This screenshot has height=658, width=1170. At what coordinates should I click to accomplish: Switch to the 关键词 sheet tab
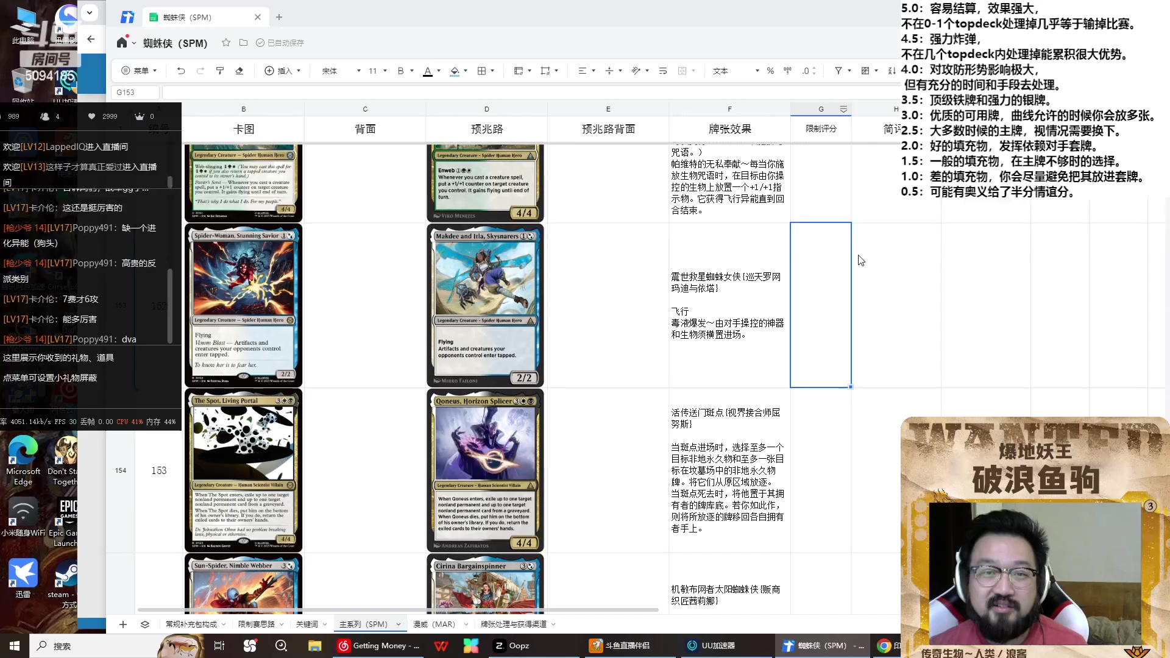307,624
